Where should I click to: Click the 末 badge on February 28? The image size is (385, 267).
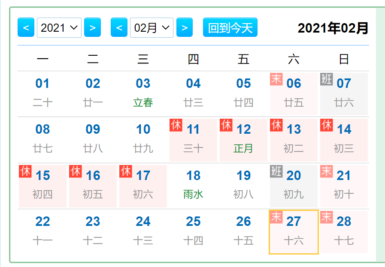(327, 218)
